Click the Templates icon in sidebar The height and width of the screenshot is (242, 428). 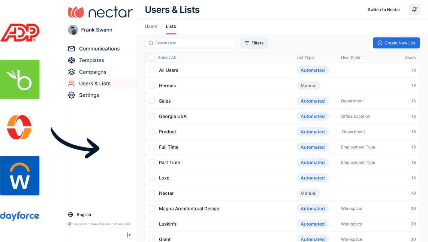click(x=72, y=60)
